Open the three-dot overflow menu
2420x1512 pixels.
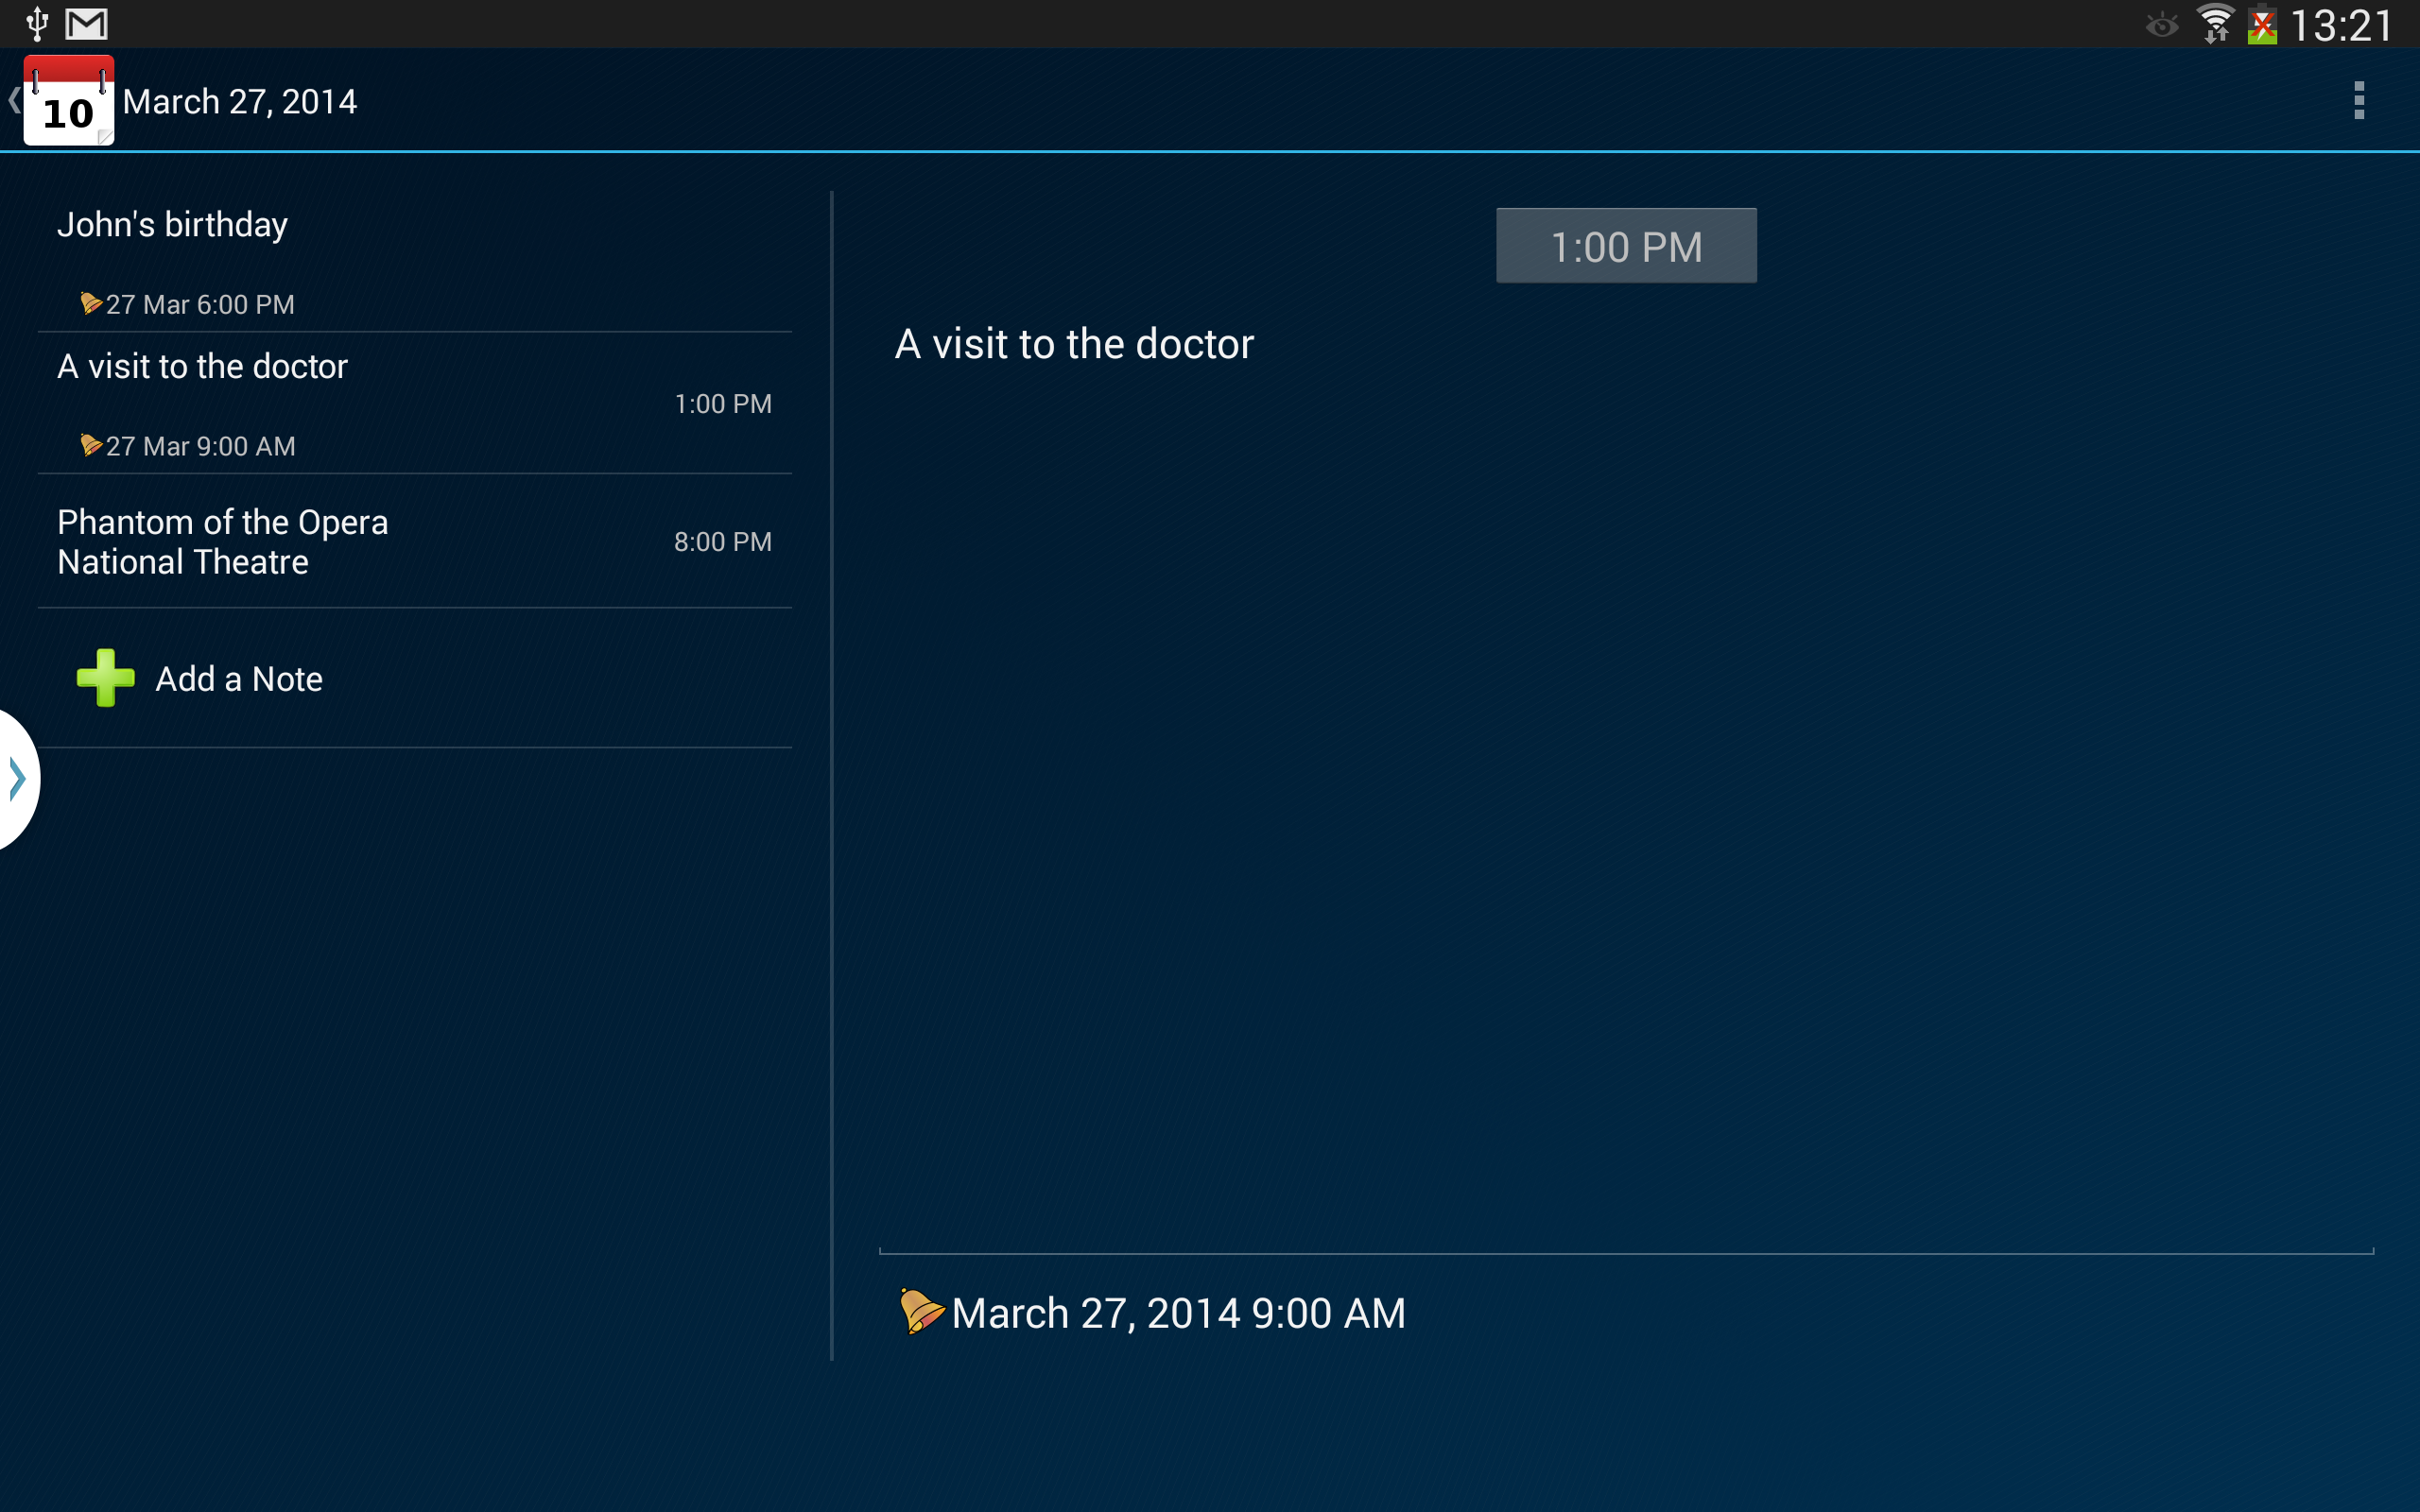tap(2359, 101)
